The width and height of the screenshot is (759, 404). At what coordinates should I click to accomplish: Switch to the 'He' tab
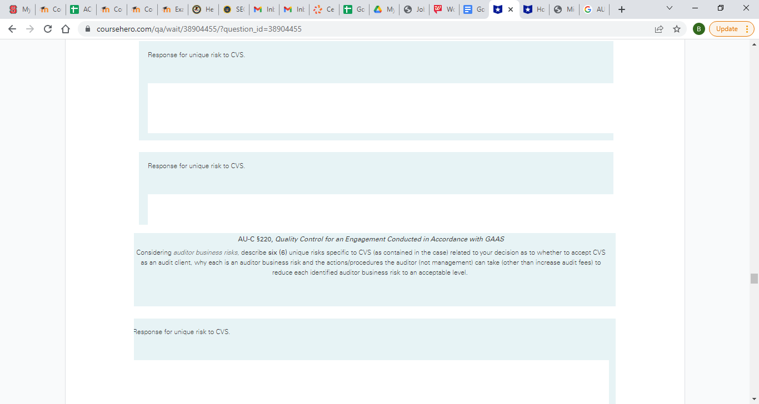tap(203, 9)
